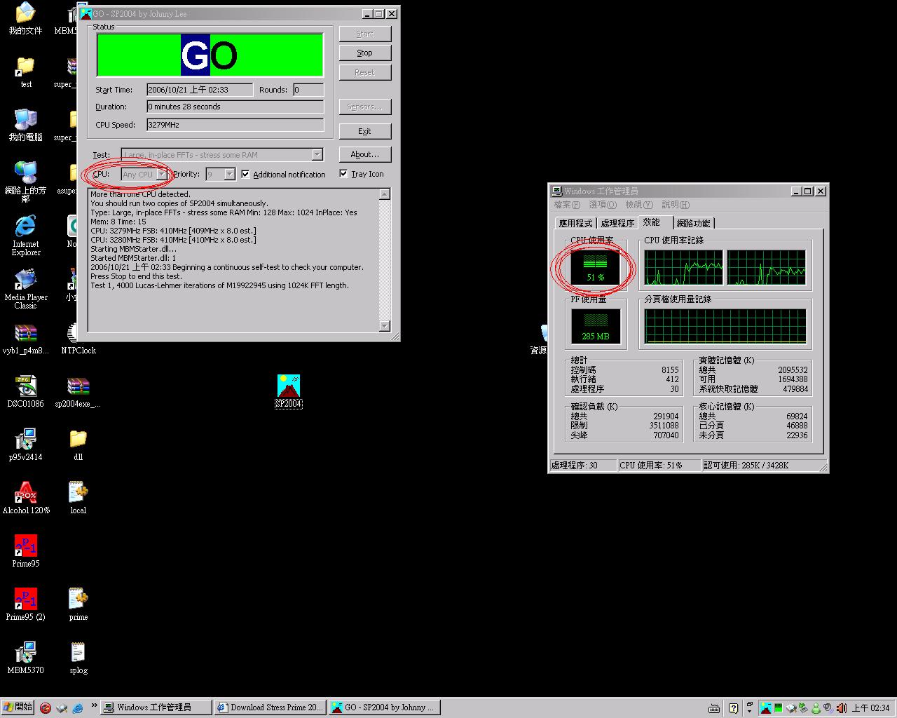
Task: Click the 開始 Start menu button
Action: coord(18,707)
